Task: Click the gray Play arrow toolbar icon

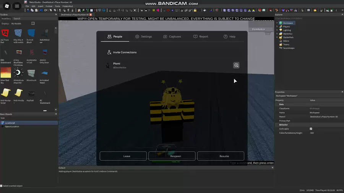Action: pyautogui.click(x=149, y=10)
